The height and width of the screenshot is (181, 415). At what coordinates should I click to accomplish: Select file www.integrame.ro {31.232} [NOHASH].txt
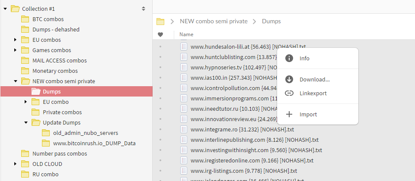pyautogui.click(x=242, y=130)
